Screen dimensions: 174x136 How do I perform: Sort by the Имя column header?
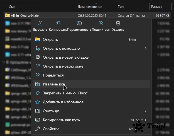point(12,6)
